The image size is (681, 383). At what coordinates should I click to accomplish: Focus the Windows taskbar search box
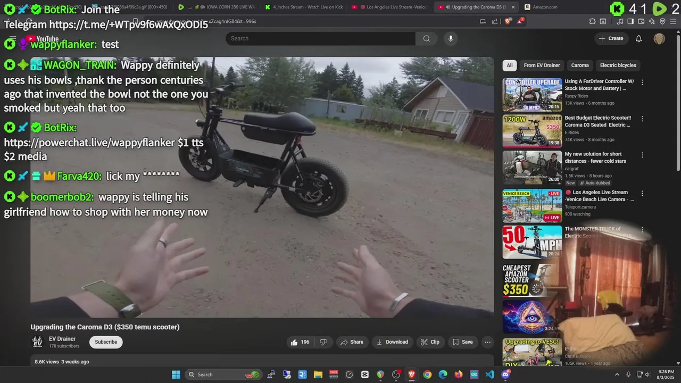(223, 374)
